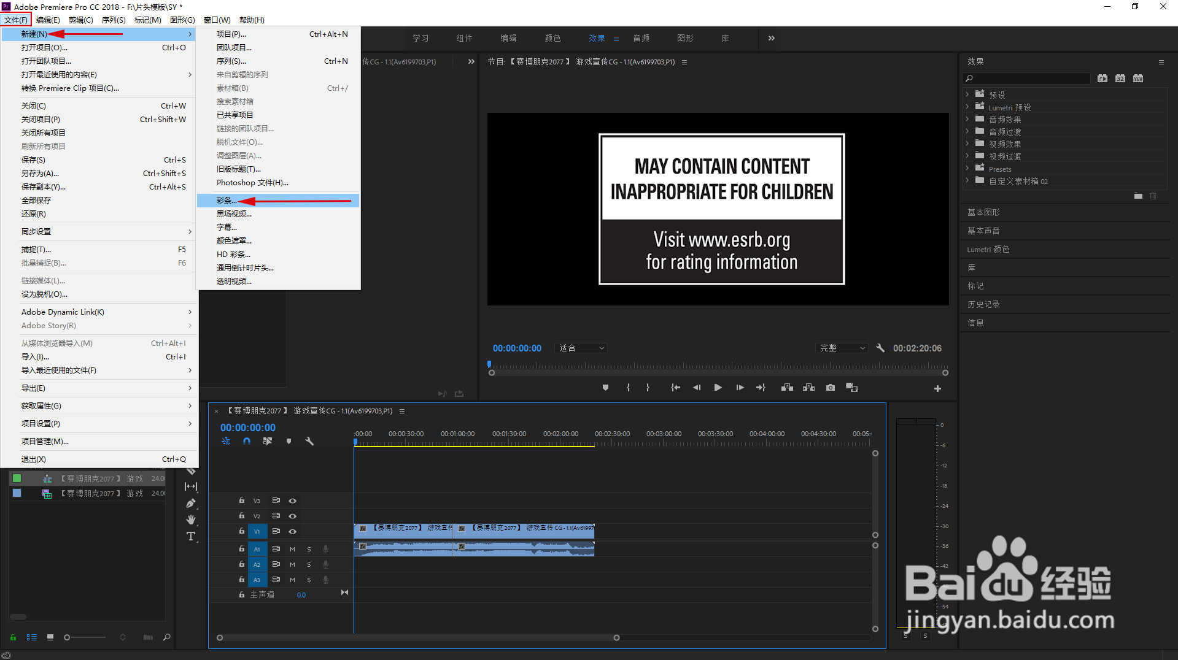Expand the 视频过渡 effects folder

pos(967,156)
